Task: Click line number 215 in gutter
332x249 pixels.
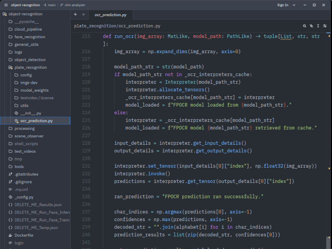Action: 86,36
